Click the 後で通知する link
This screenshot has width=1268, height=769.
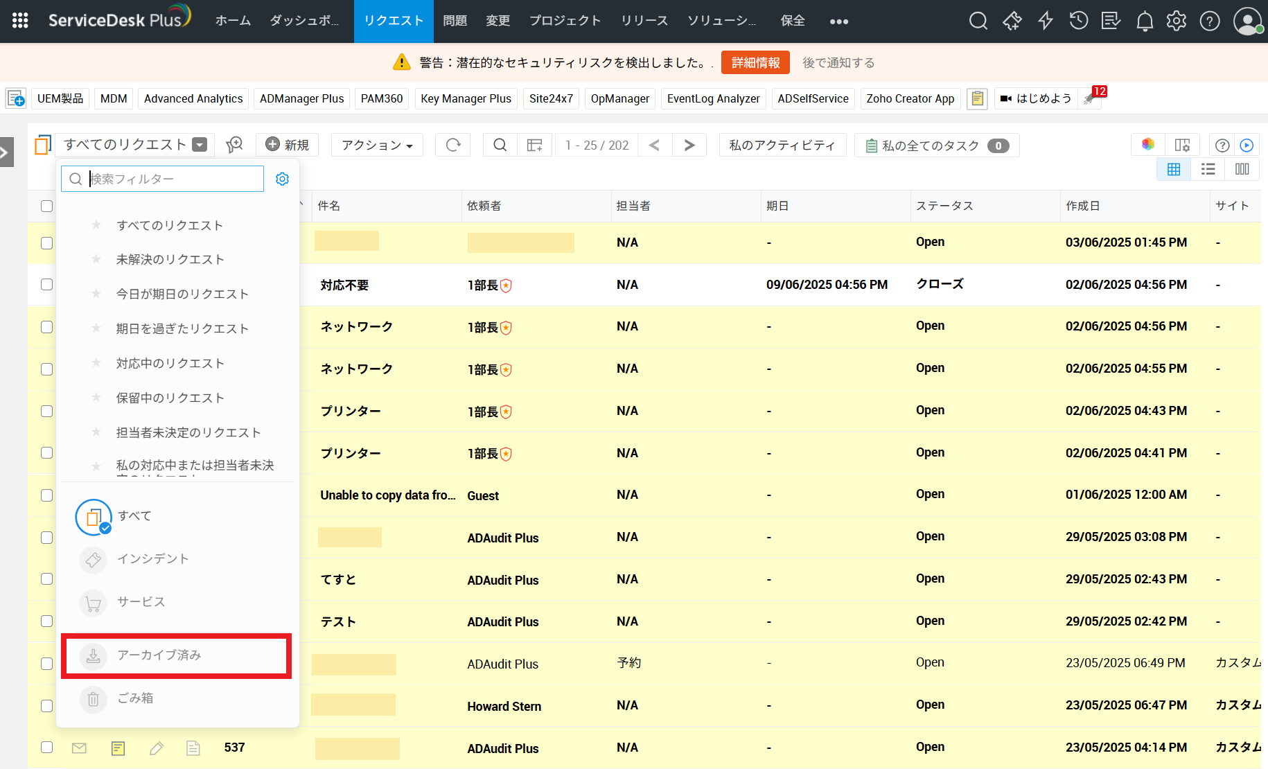838,62
